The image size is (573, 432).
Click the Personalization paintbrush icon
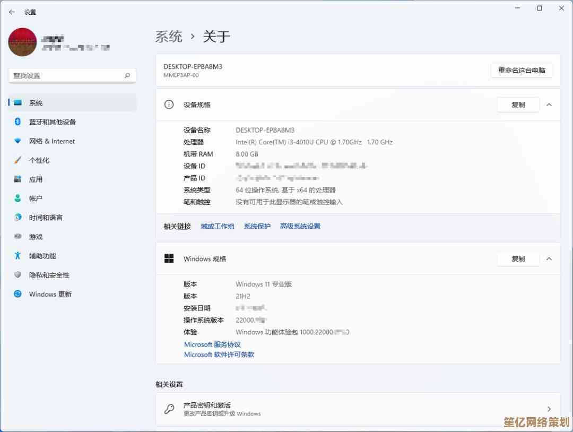tap(18, 160)
